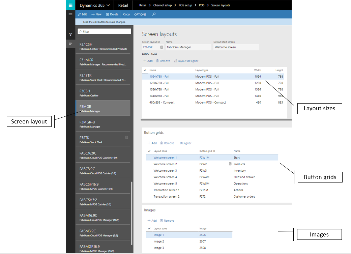Open the app launcher grid icon
This screenshot has height=254, width=351.
70,5
